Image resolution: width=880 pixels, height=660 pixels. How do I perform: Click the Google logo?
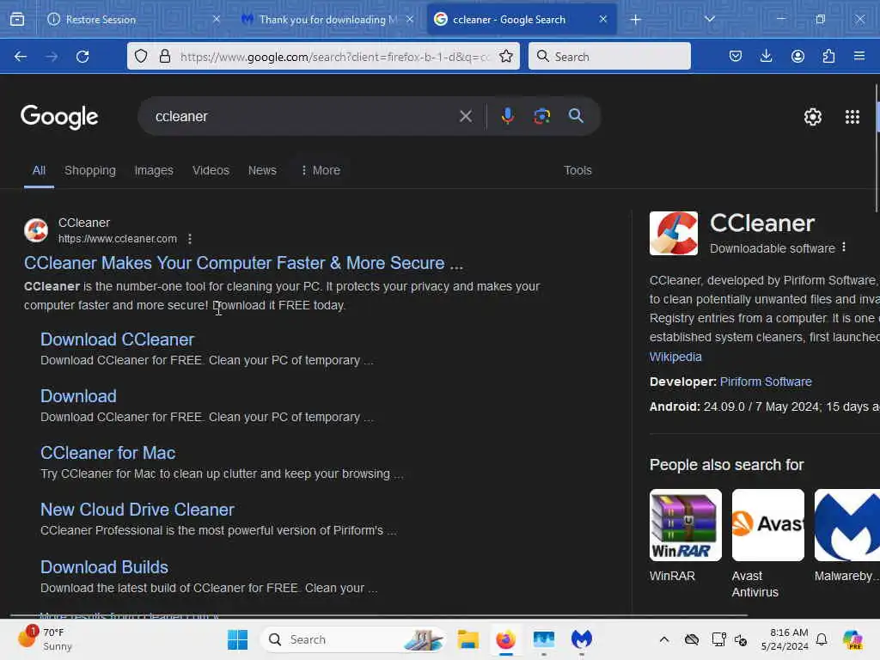click(x=59, y=117)
